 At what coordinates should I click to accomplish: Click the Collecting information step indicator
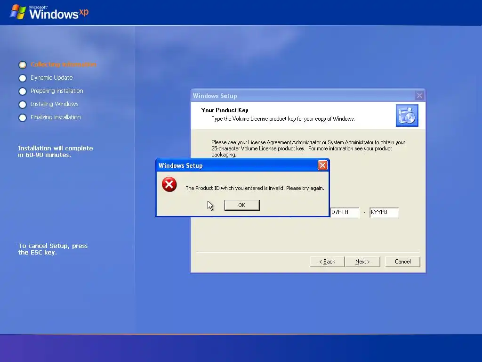click(23, 65)
